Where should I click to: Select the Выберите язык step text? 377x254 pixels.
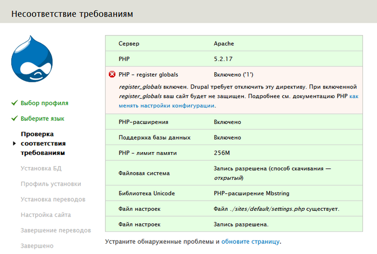43,118
